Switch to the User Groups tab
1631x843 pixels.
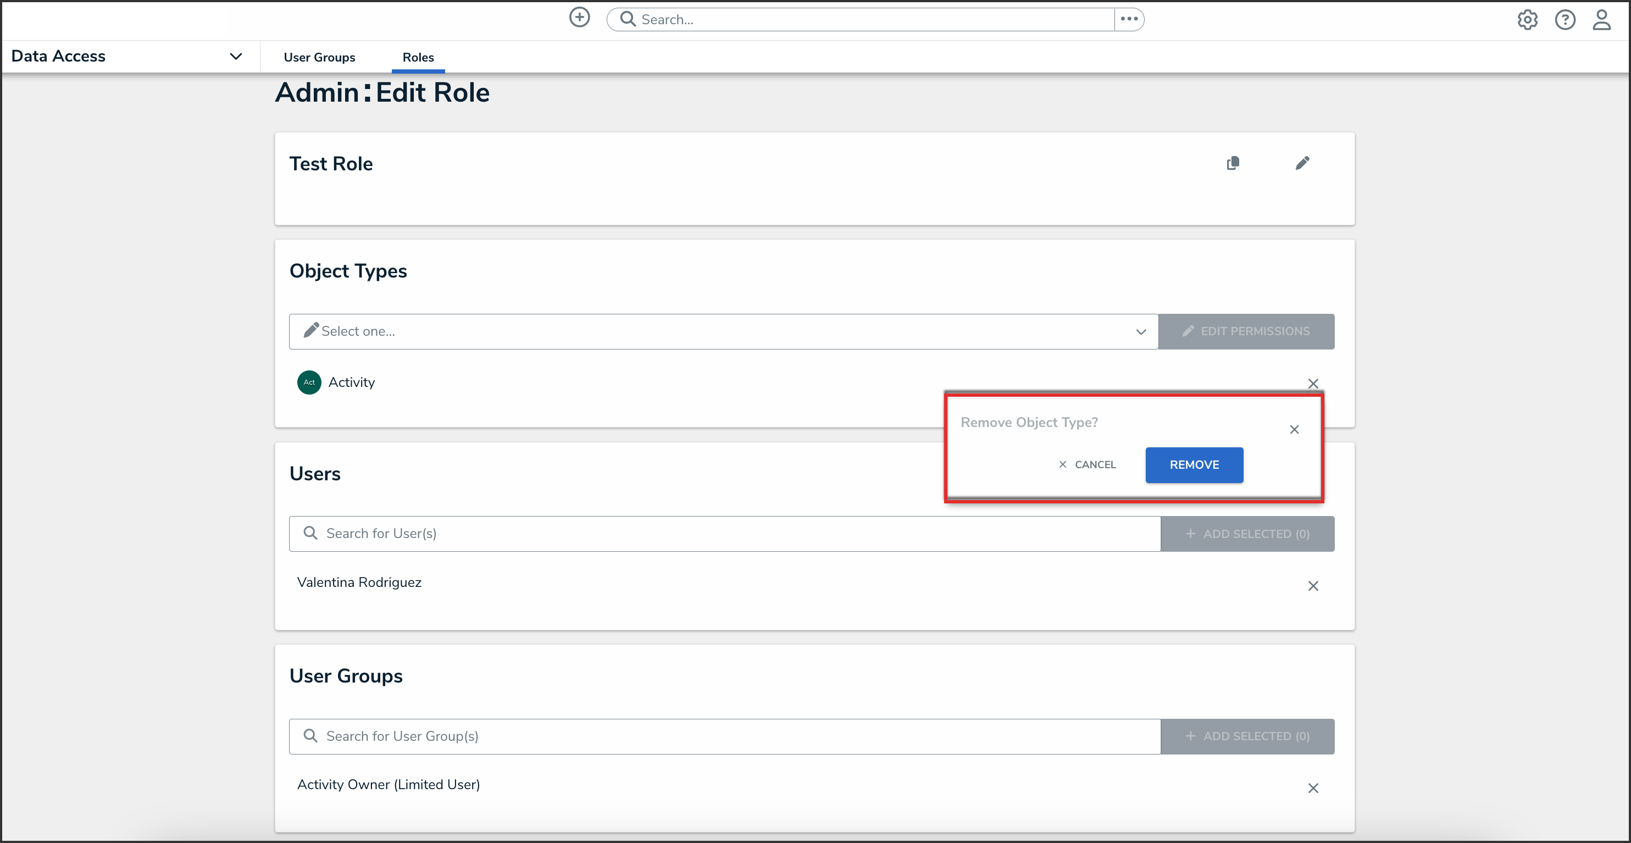[x=319, y=57]
